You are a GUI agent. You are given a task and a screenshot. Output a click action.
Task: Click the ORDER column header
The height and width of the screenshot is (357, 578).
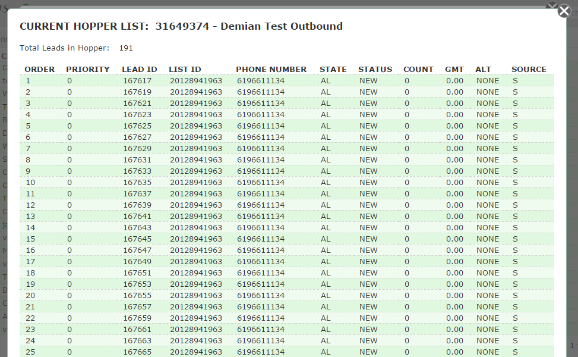pos(39,70)
